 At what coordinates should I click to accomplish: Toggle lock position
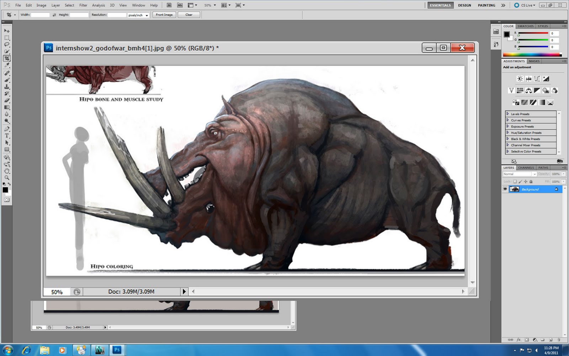[x=526, y=182]
